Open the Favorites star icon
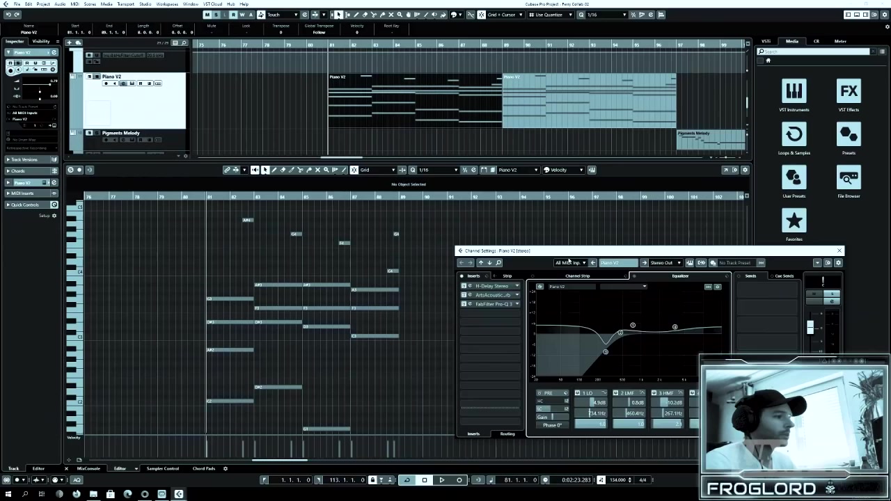Viewport: 891px width, 501px height. coord(794,221)
